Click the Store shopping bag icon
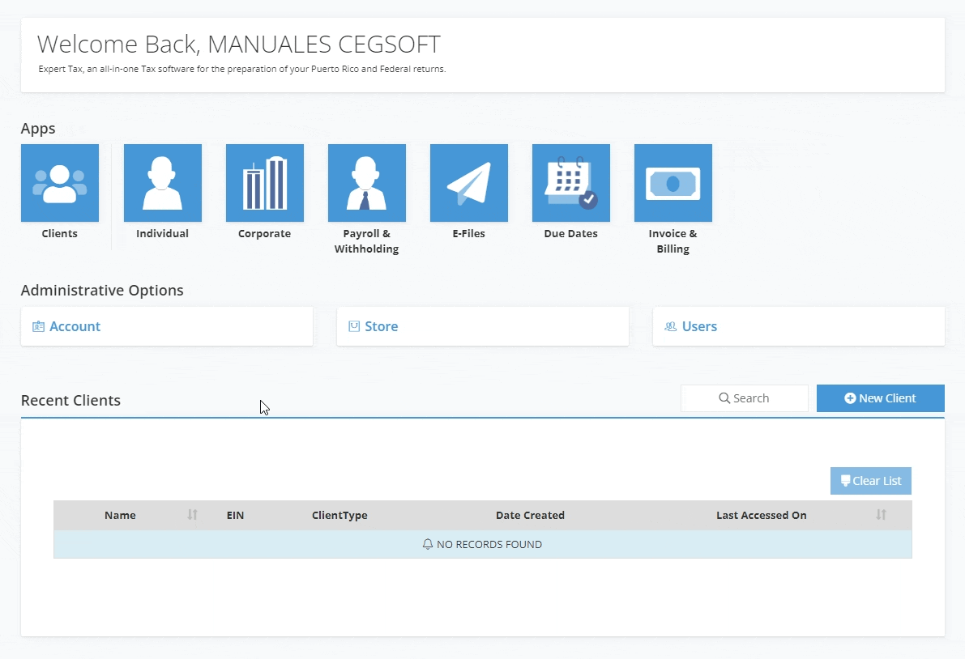This screenshot has height=659, width=965. [x=354, y=327]
